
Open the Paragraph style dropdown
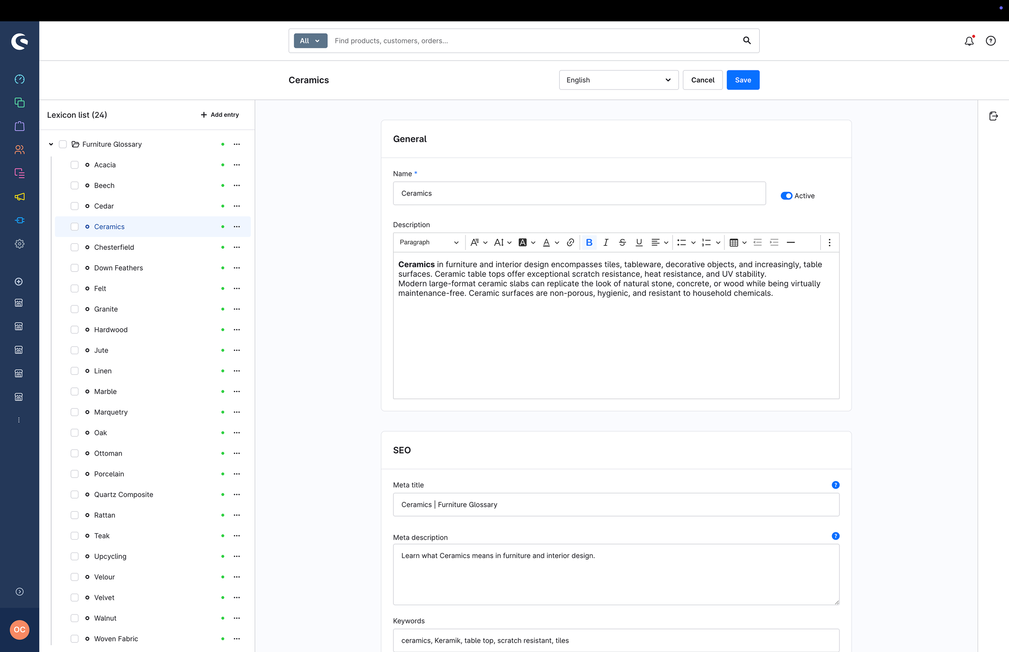[x=429, y=242]
